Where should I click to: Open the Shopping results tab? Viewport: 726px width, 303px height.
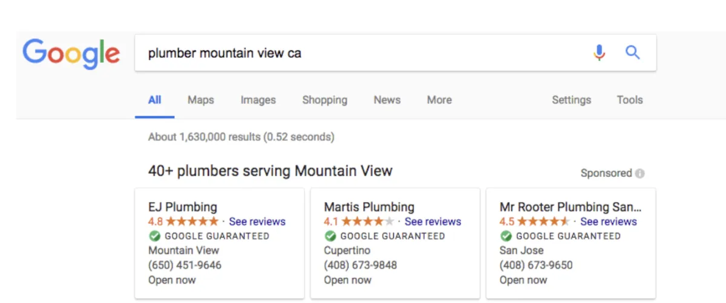325,100
